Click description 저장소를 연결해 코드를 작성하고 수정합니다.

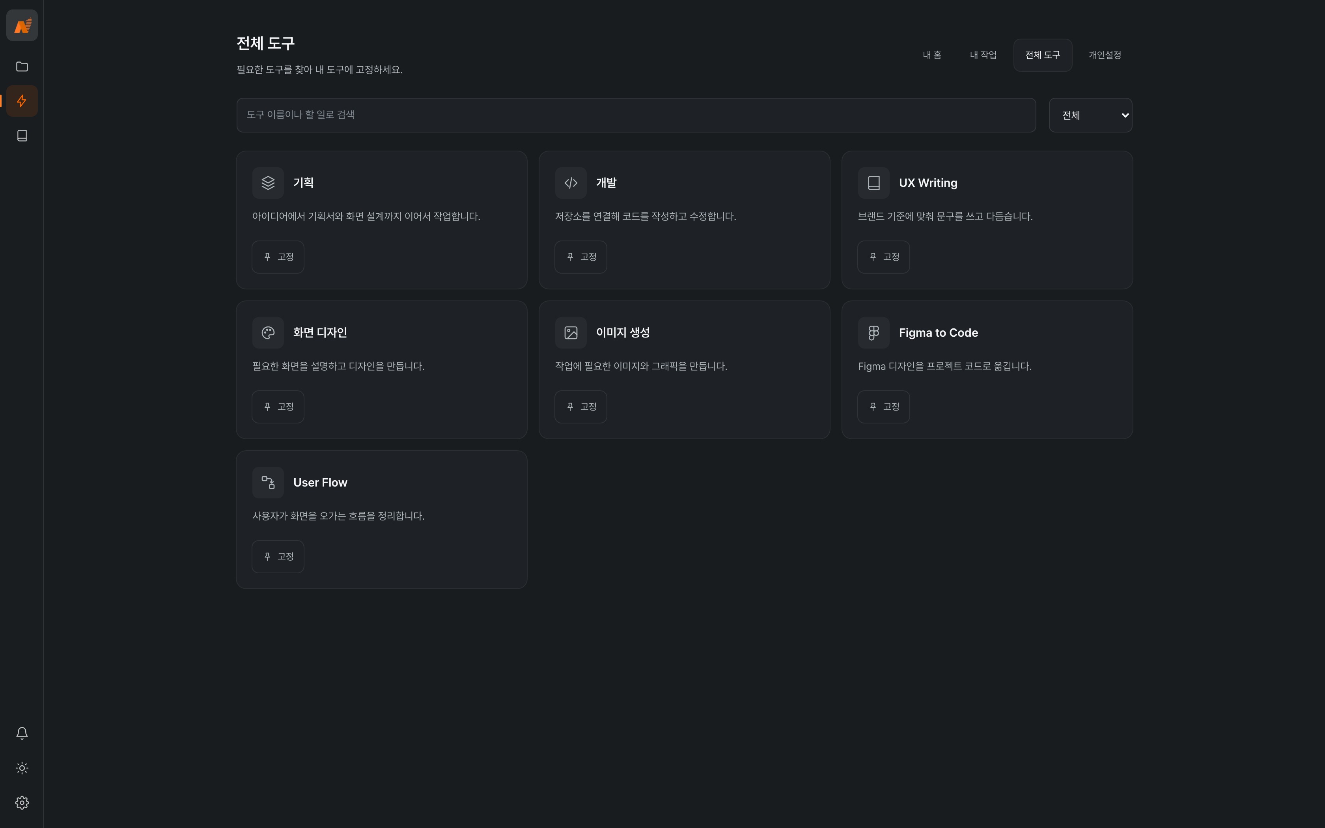point(646,216)
